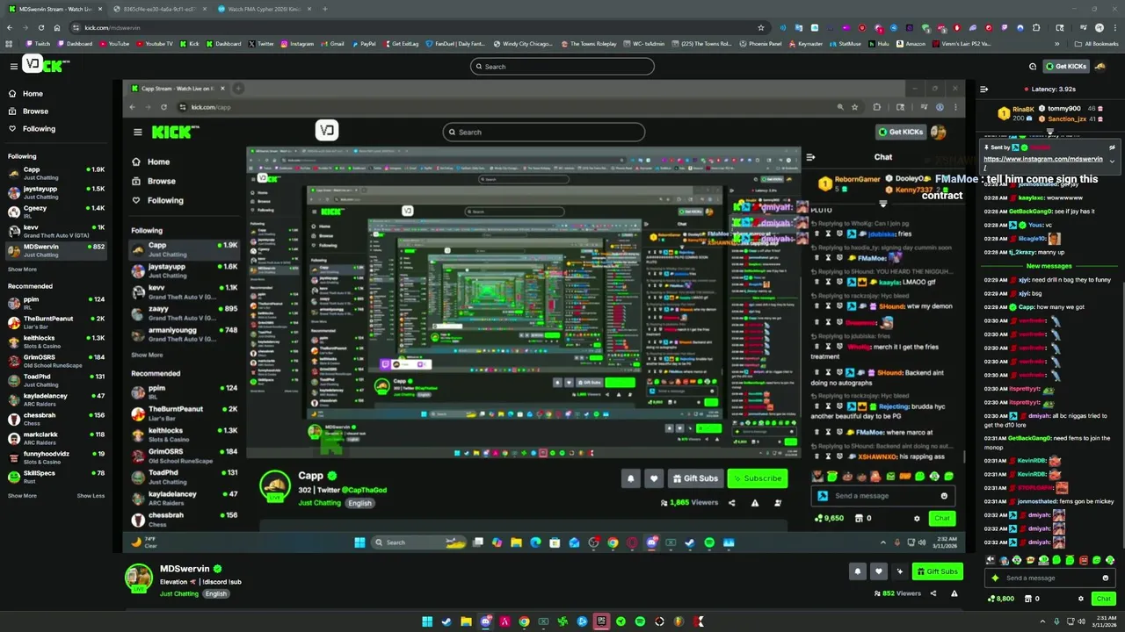The height and width of the screenshot is (632, 1125).
Task: Open the All Bookmarks folder
Action: click(1096, 44)
